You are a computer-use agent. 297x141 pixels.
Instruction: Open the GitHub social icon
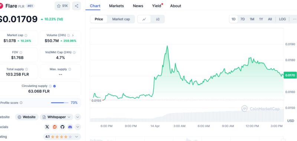click(62, 127)
